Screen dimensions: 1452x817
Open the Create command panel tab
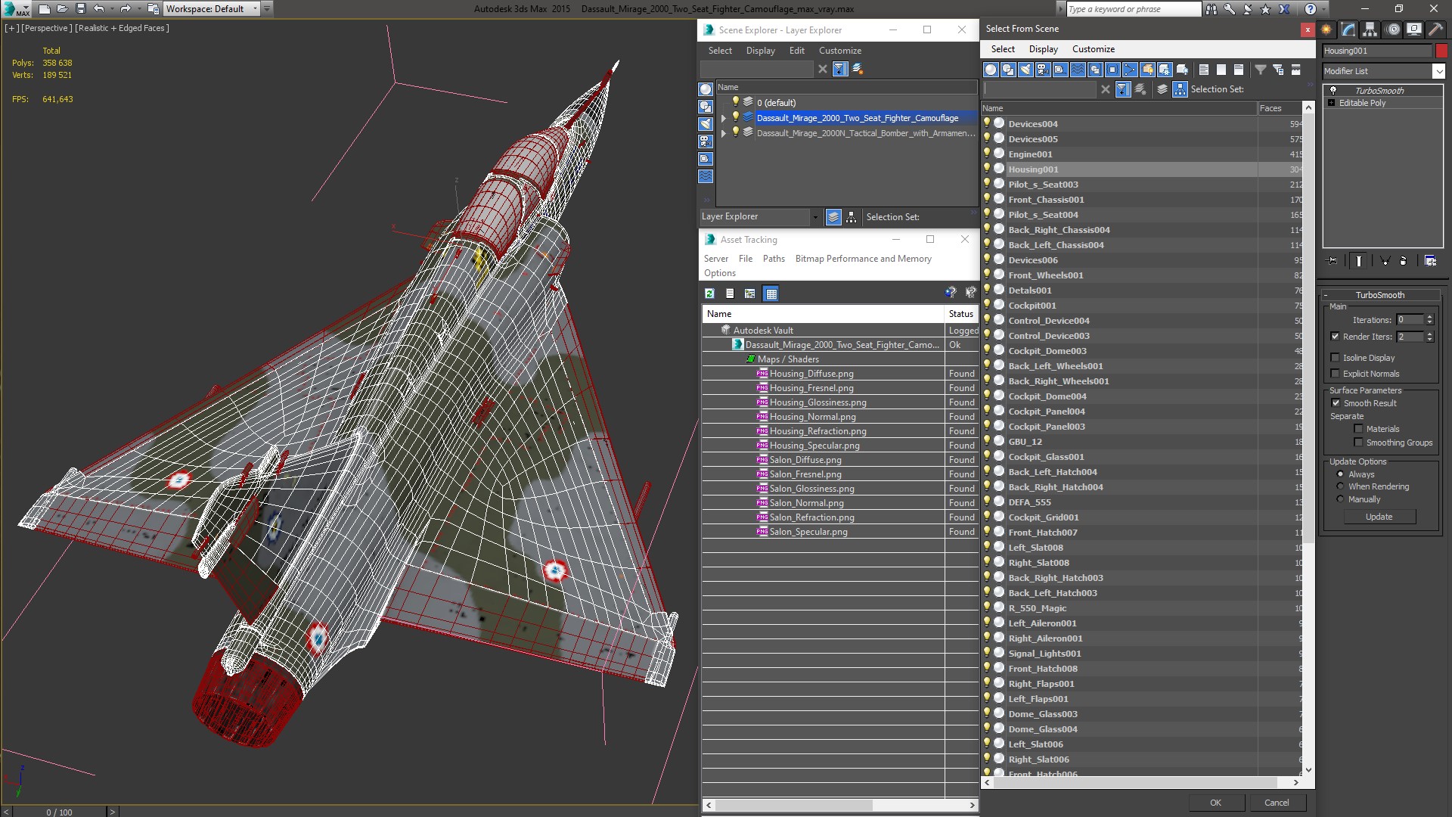[x=1326, y=30]
